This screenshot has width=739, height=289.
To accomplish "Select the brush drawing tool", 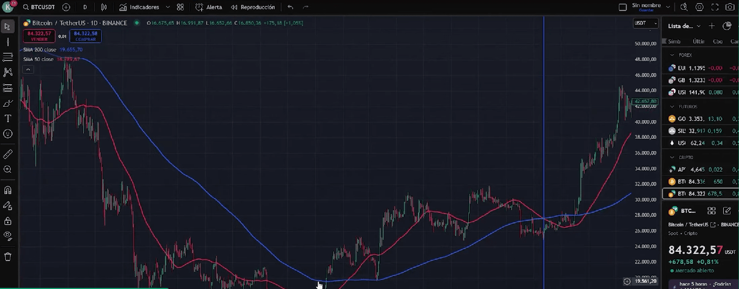I will (8, 104).
